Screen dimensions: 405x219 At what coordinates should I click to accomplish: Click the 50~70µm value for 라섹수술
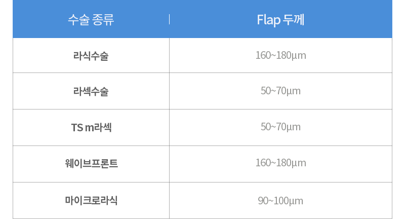point(280,91)
